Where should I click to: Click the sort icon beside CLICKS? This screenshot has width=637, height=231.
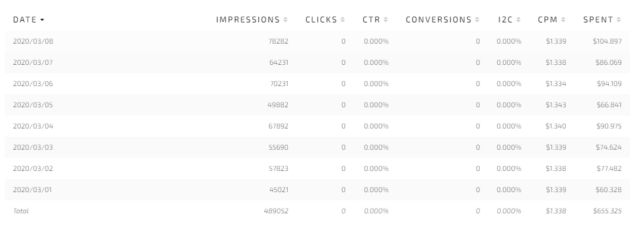[343, 19]
